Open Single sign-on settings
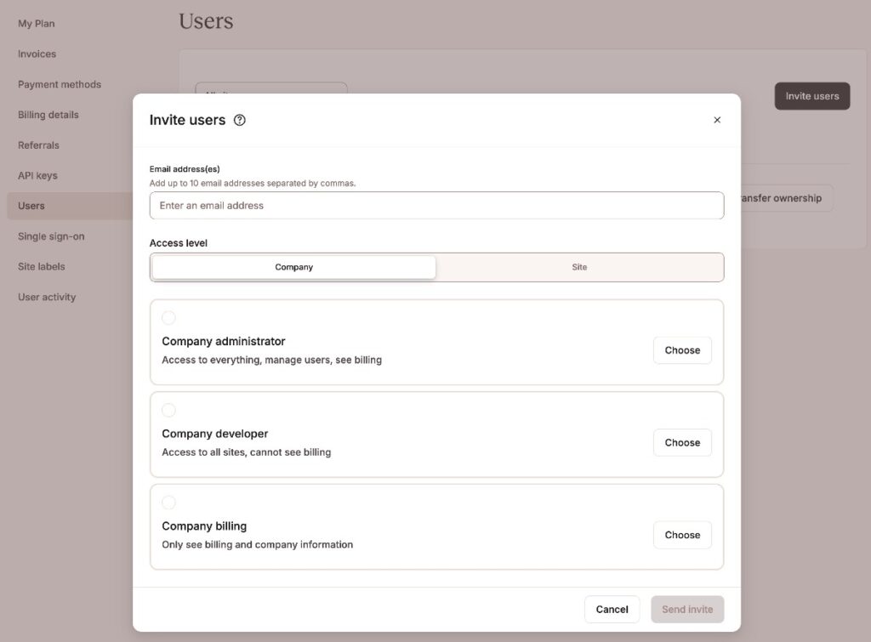The image size is (871, 642). pyautogui.click(x=52, y=236)
